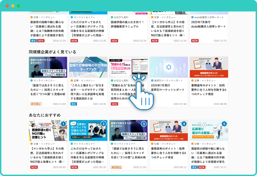Open the 面接辞退を招くNG行動と改善ヒント recommended thumbnail

[48, 130]
